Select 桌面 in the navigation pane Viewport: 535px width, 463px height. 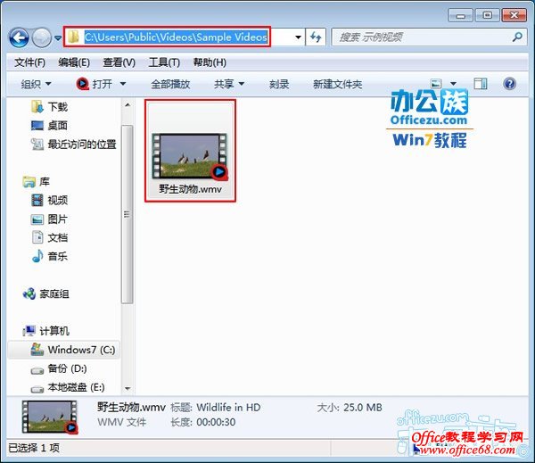(49, 126)
